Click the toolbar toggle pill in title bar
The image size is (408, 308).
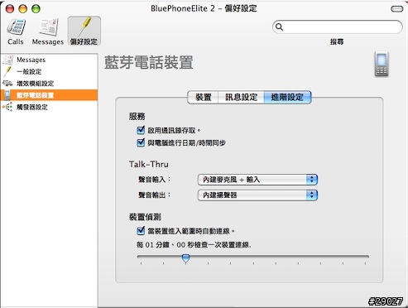coord(397,9)
